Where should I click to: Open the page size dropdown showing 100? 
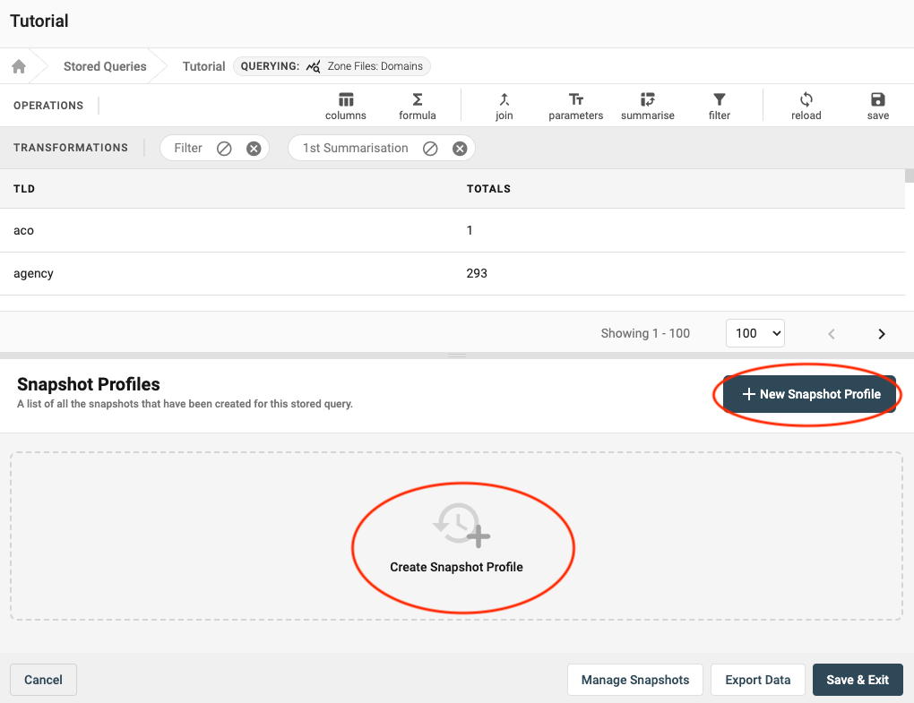coord(754,333)
